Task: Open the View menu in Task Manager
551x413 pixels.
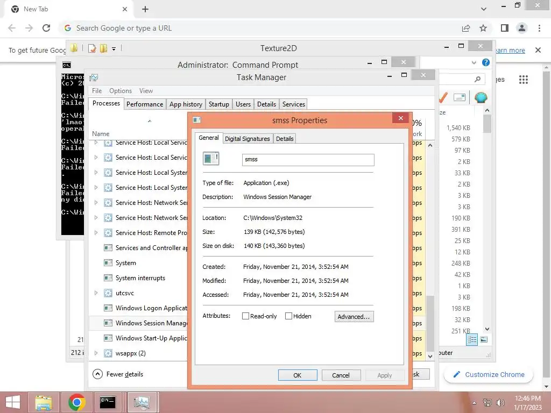Action: (x=146, y=91)
